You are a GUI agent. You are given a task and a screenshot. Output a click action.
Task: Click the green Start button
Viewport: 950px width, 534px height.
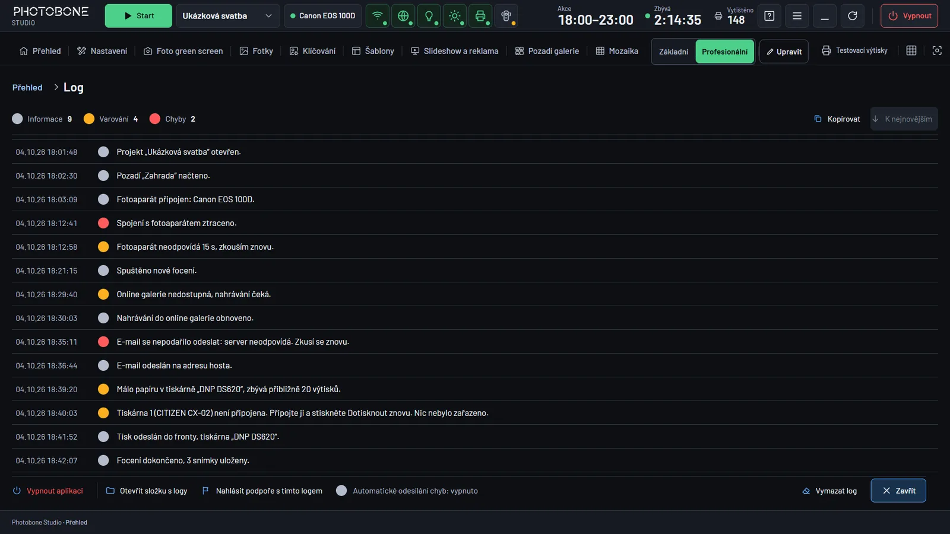[x=138, y=16]
